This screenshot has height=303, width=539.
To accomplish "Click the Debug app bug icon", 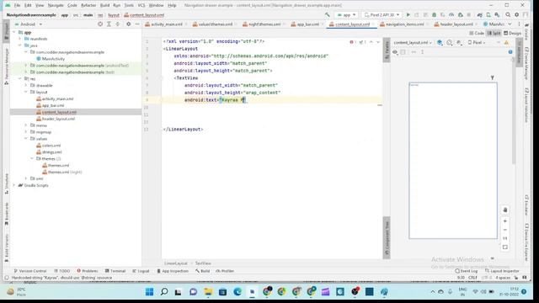I will 435,15.
